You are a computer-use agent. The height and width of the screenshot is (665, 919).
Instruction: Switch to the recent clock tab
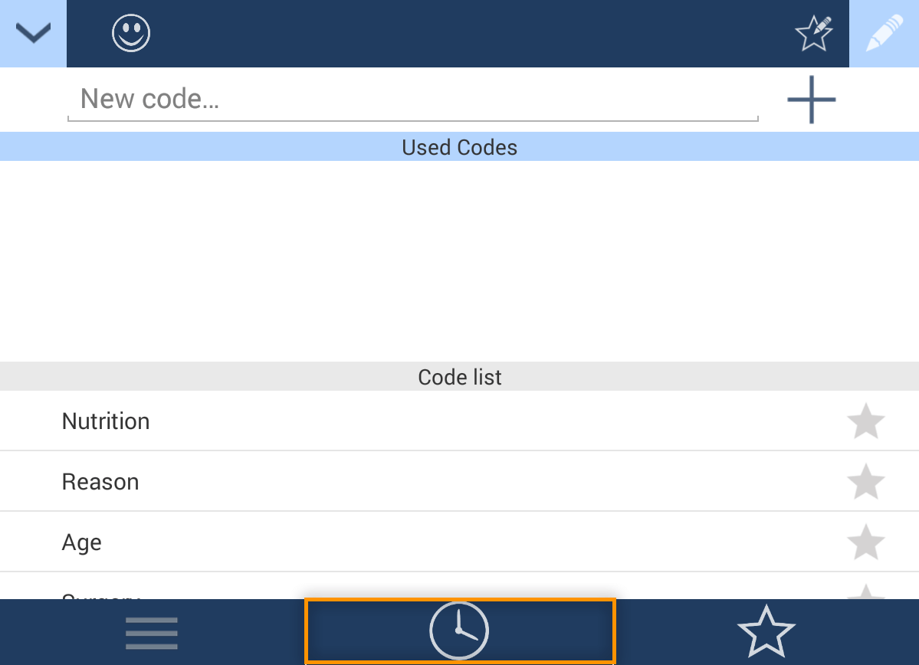(x=460, y=631)
